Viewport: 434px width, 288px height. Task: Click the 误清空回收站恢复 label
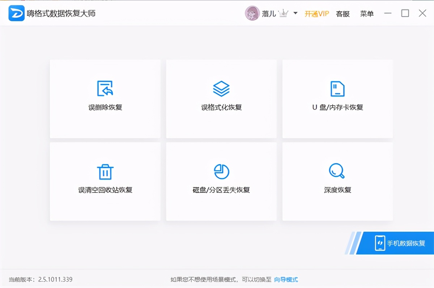105,190
